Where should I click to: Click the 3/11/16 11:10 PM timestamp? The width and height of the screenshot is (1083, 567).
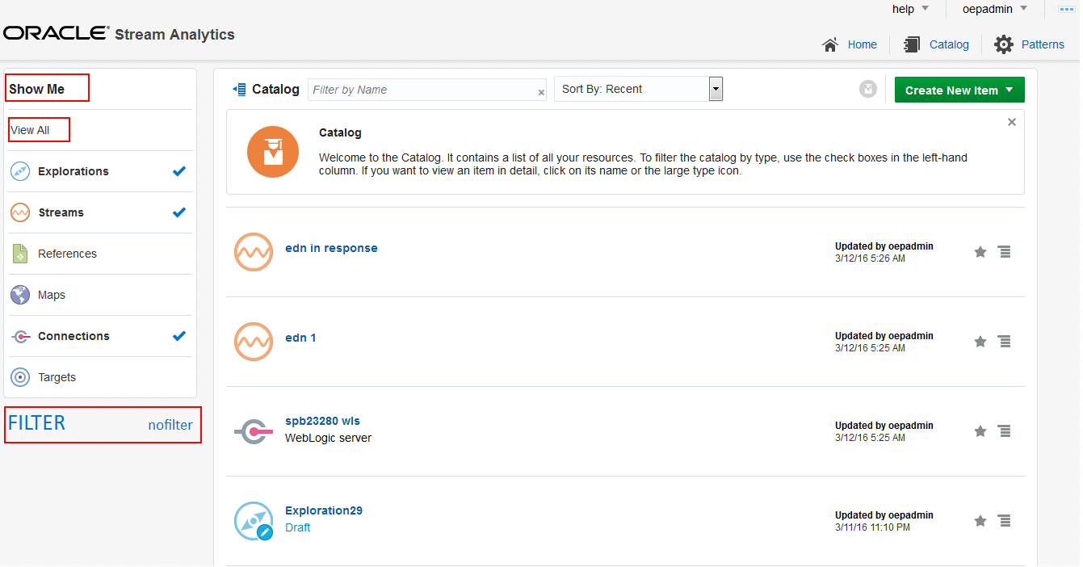[872, 527]
